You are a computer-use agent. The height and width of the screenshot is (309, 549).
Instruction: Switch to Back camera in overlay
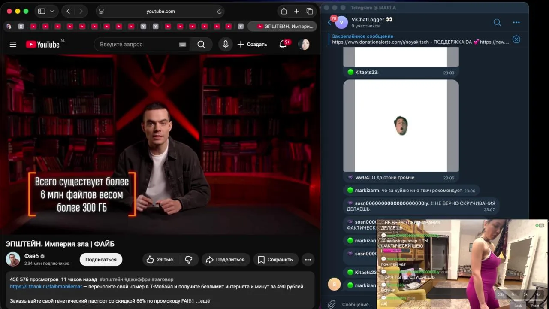518,306
